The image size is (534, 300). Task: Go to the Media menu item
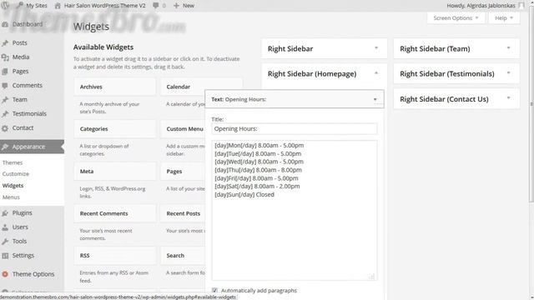(21, 57)
